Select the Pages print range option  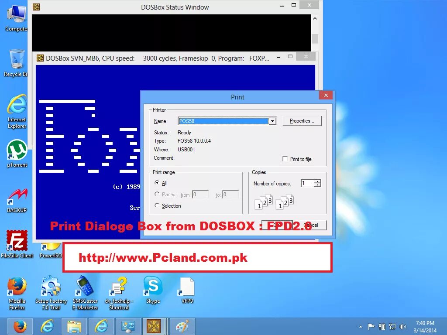point(157,194)
